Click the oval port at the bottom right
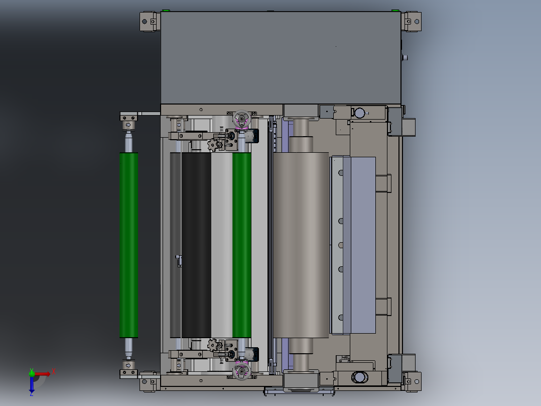Screen dimensions: 541x406 click(359, 376)
